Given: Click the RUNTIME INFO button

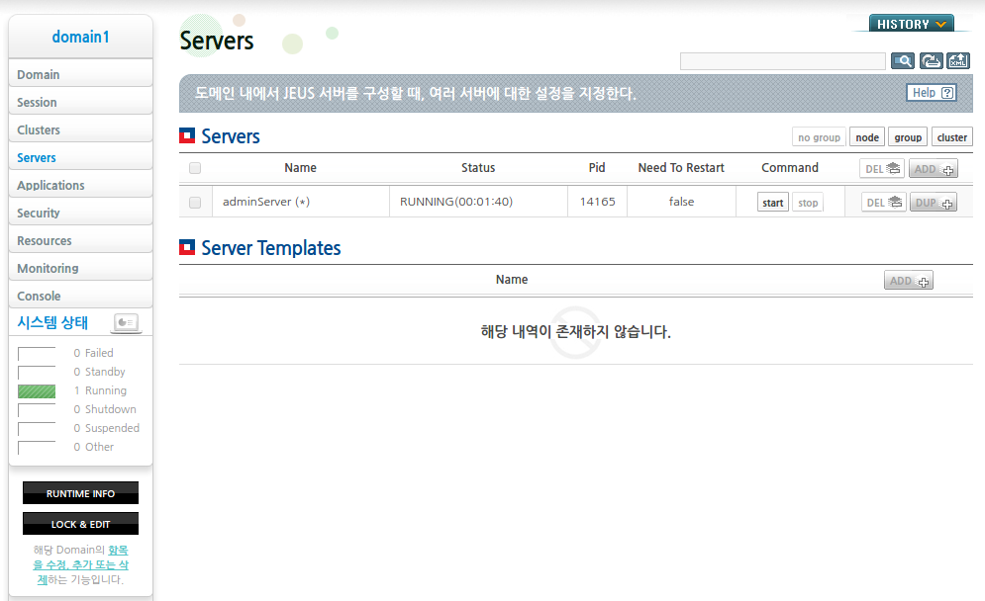Looking at the screenshot, I should click(x=80, y=493).
